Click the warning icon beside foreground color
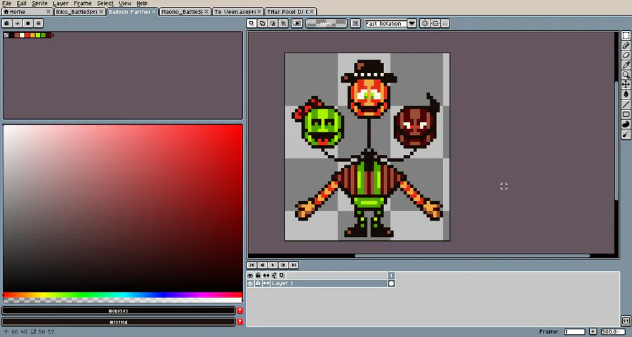 [x=240, y=310]
